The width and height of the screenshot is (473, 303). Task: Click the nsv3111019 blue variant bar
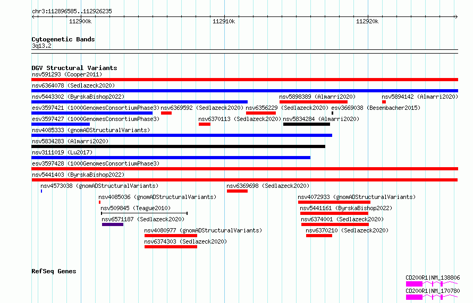171,158
